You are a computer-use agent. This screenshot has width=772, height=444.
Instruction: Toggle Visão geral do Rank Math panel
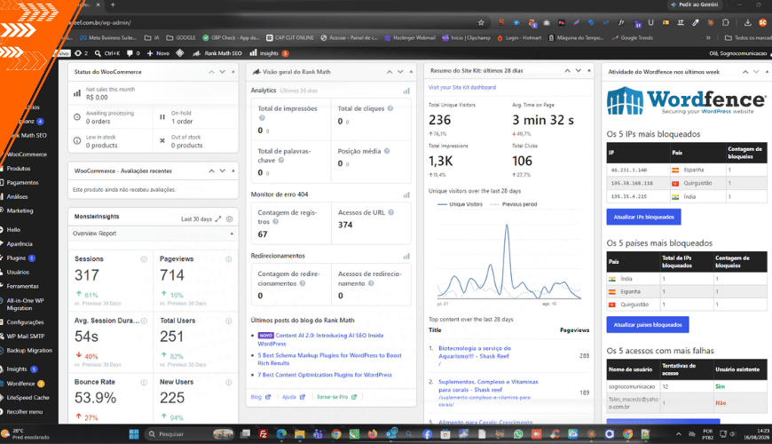411,72
